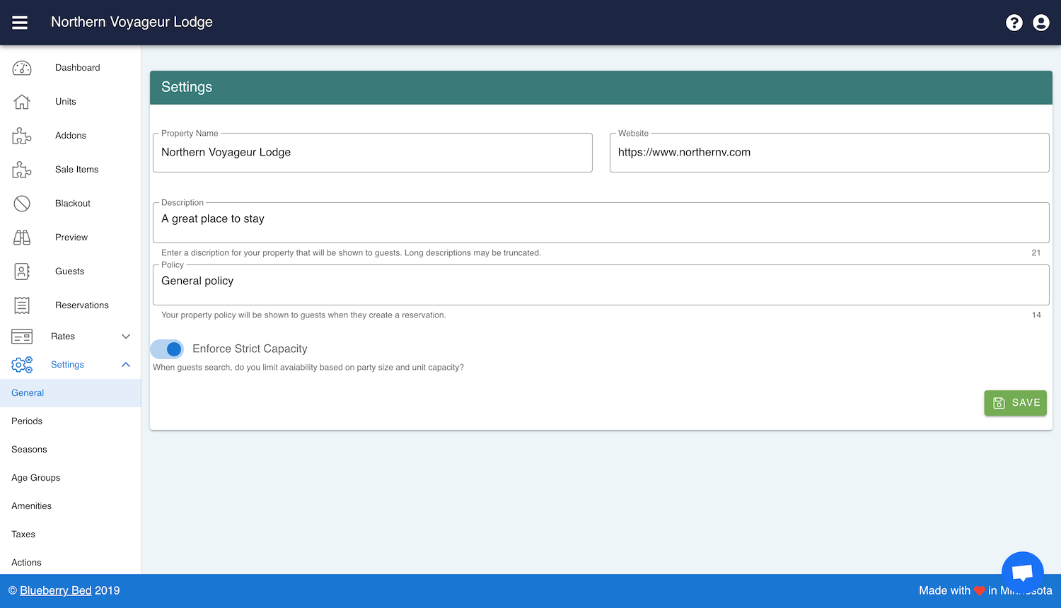
Task: Go to Age Groups settings
Action: pyautogui.click(x=36, y=478)
